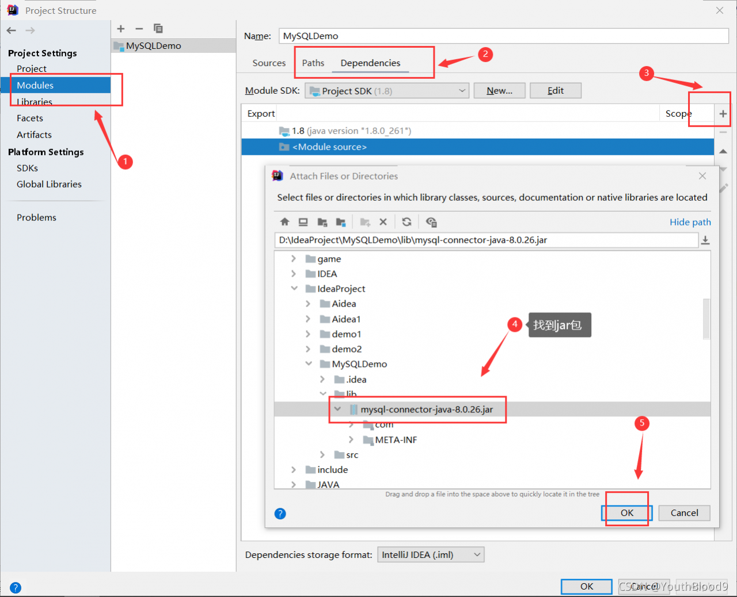Collapse the mysql-connector jar node
The width and height of the screenshot is (737, 597).
pyautogui.click(x=337, y=409)
